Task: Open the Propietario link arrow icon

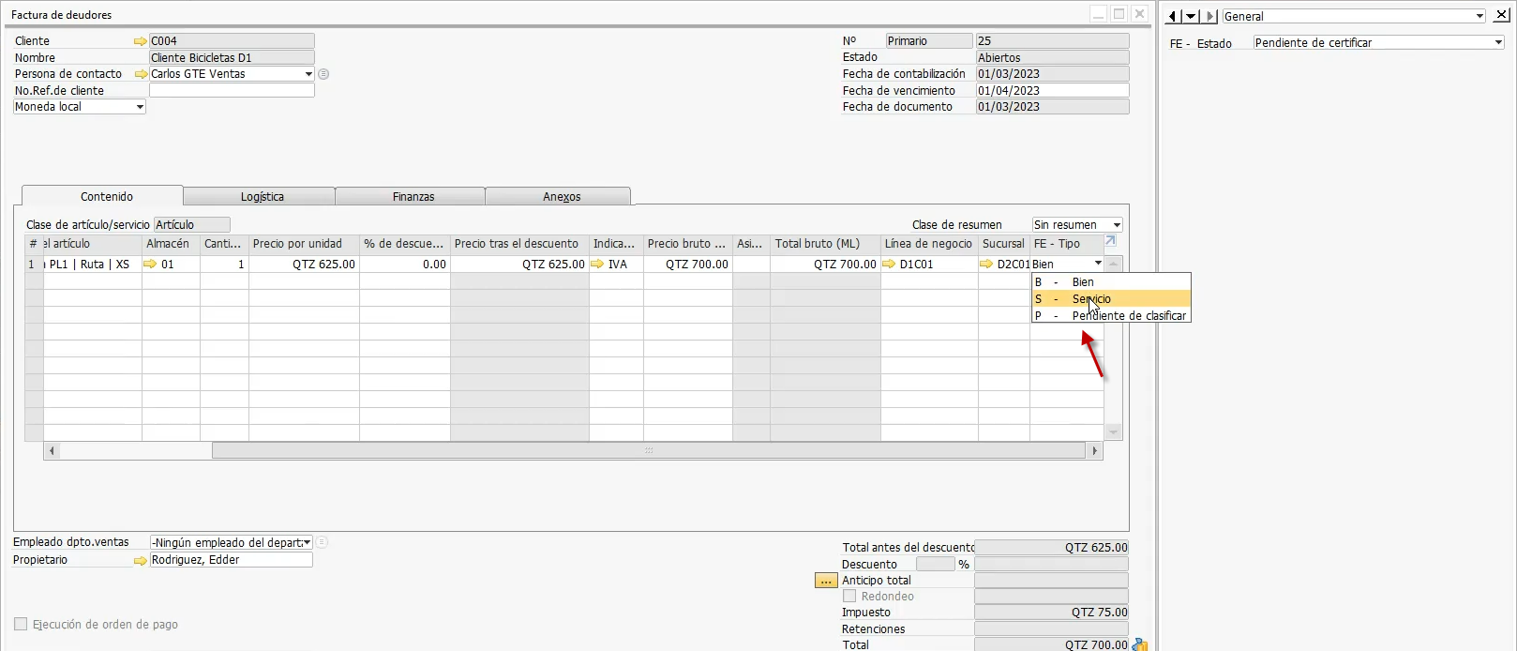Action: click(x=141, y=560)
